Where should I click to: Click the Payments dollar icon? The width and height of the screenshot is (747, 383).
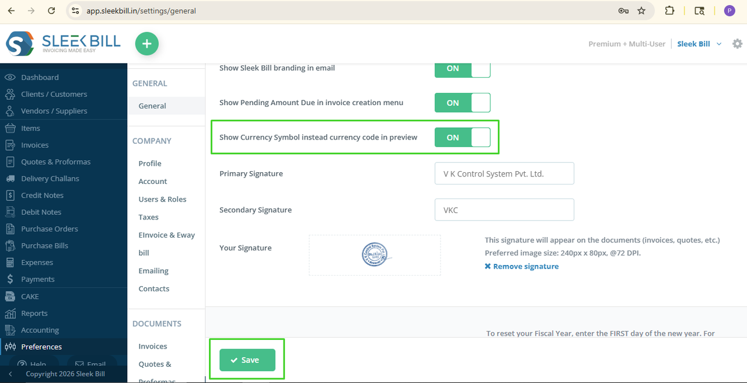(x=10, y=279)
